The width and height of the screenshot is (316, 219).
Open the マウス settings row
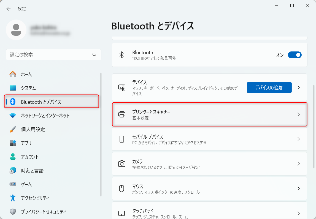coord(209,189)
